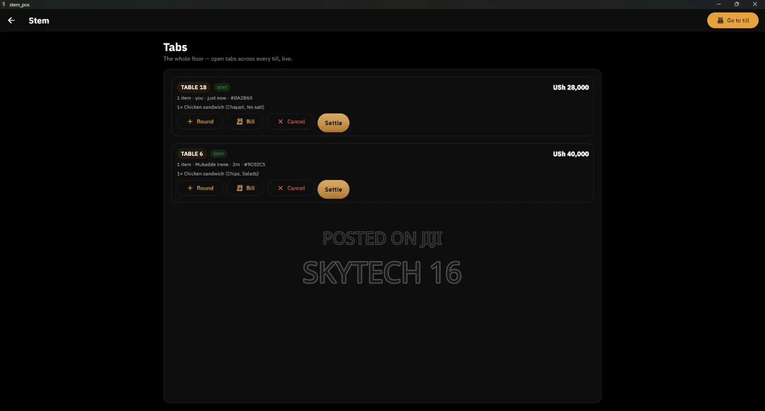The image size is (765, 411).
Task: Add a round to Table 6
Action: [x=200, y=188]
